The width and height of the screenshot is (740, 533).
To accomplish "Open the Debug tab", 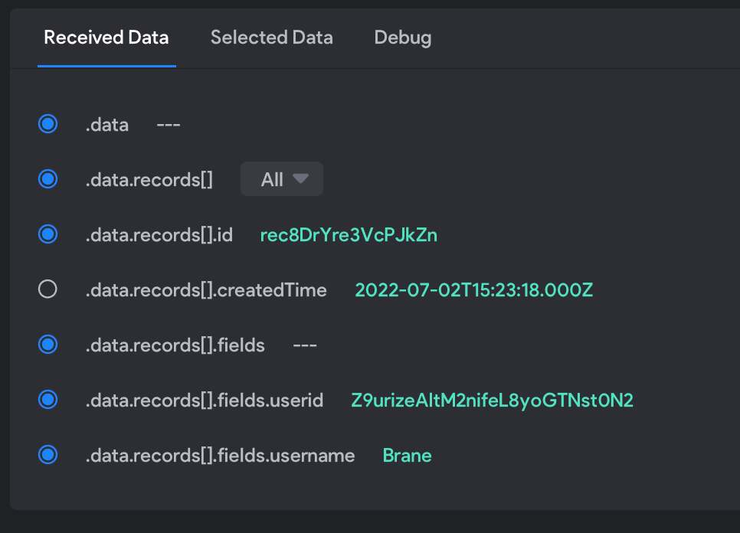I will [x=403, y=38].
